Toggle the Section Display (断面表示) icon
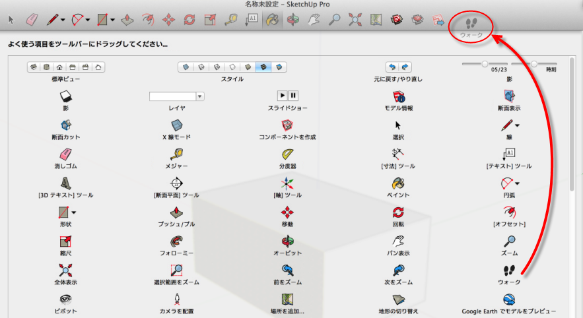The height and width of the screenshot is (318, 583). 509,96
